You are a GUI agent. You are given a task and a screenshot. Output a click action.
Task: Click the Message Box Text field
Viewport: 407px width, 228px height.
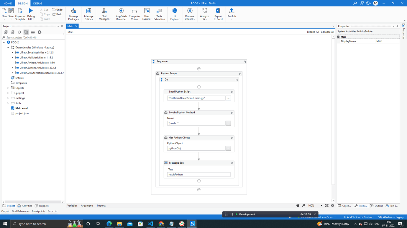pyautogui.click(x=199, y=175)
